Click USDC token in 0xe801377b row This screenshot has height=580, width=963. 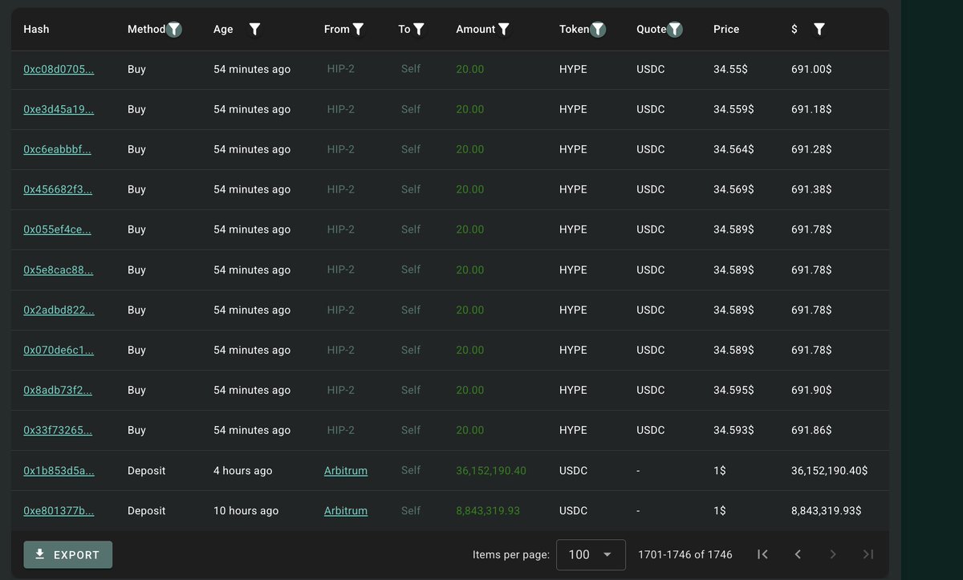573,510
